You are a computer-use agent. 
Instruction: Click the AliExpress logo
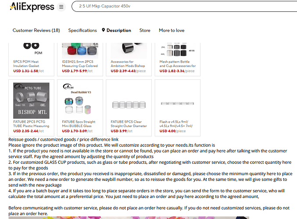click(x=32, y=7)
